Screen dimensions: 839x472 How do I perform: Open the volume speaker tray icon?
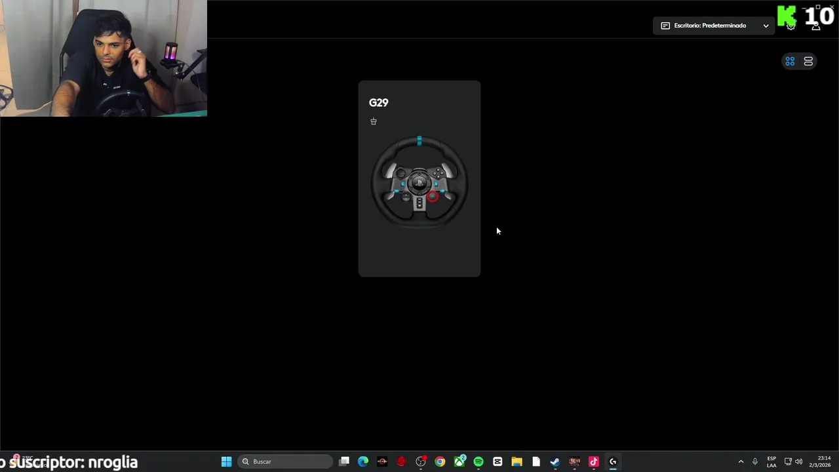pyautogui.click(x=798, y=462)
